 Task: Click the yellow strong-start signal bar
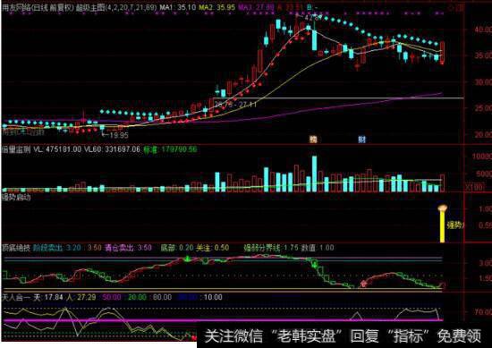coord(442,226)
